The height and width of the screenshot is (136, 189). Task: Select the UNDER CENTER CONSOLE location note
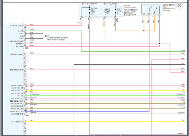click(58, 39)
